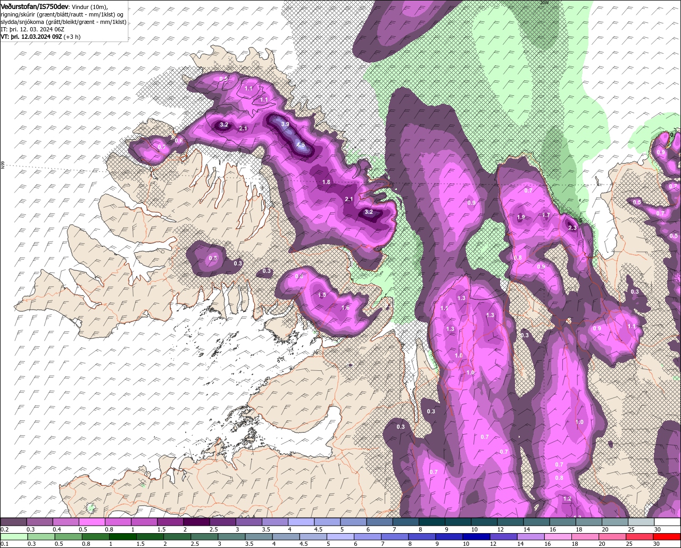Select lower legend swatch between 10 and 12
This screenshot has height=548, width=681.
477,536
